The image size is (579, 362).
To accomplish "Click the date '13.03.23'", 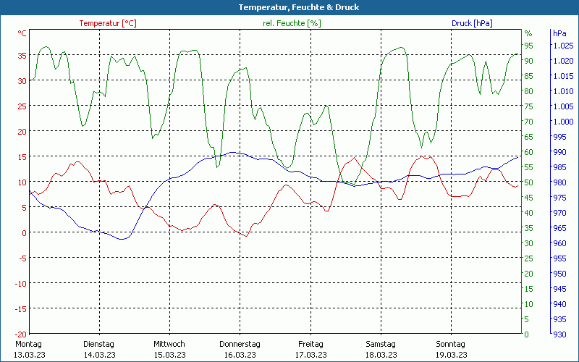I will pos(30,355).
